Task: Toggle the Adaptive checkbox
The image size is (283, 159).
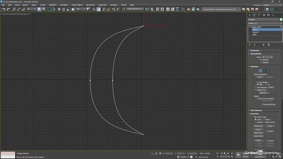Action: click(x=261, y=62)
